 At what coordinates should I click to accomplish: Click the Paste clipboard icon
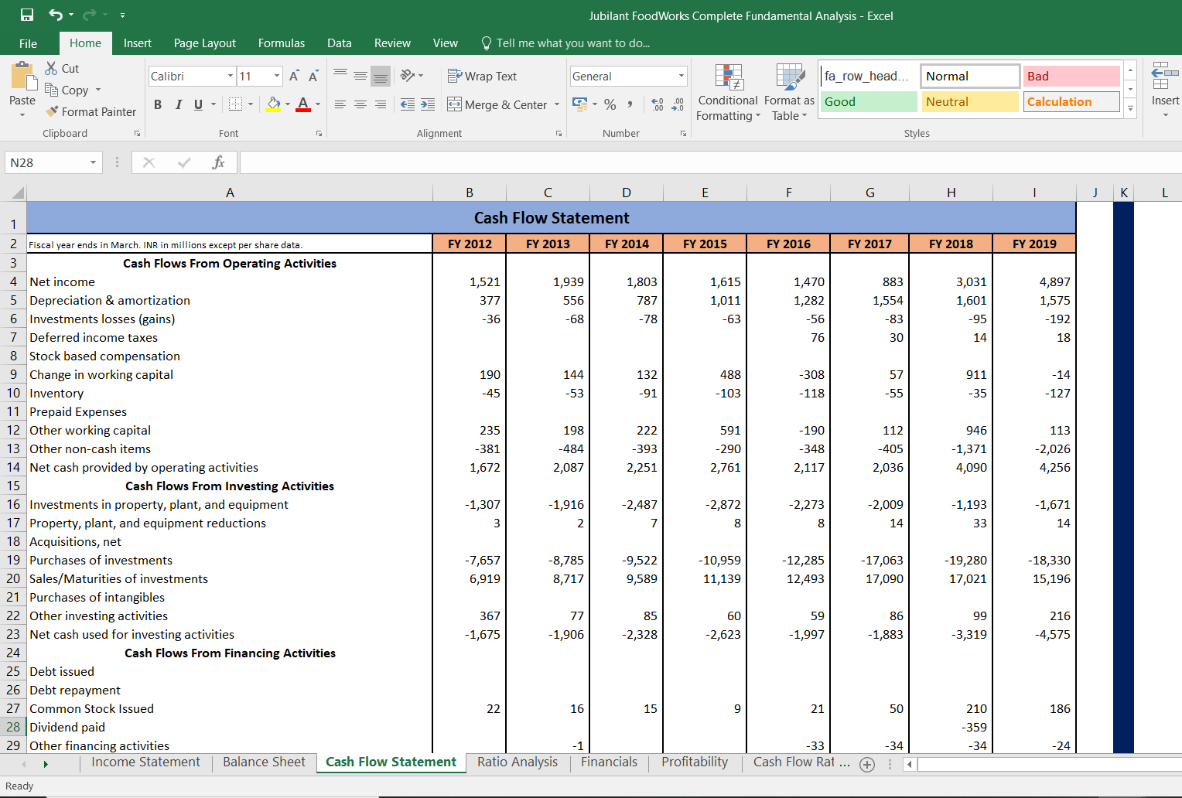pos(23,77)
